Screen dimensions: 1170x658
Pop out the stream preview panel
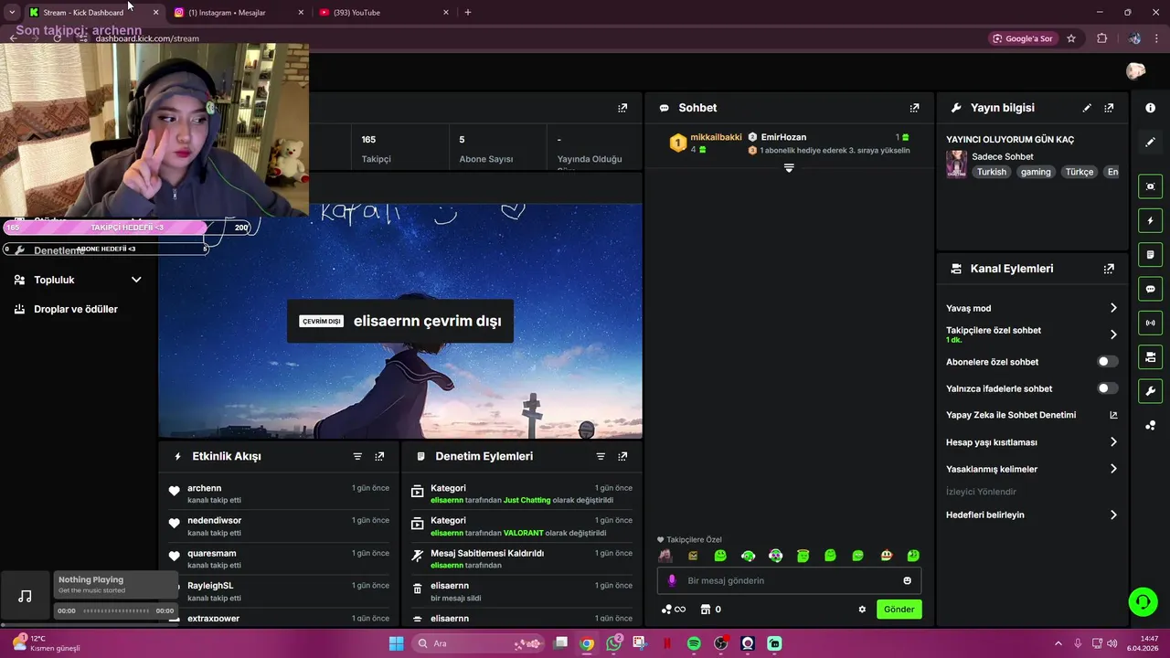[x=622, y=108]
